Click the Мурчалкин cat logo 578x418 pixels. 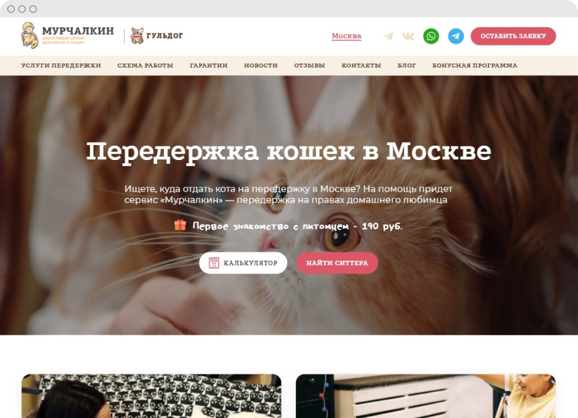pyautogui.click(x=68, y=36)
